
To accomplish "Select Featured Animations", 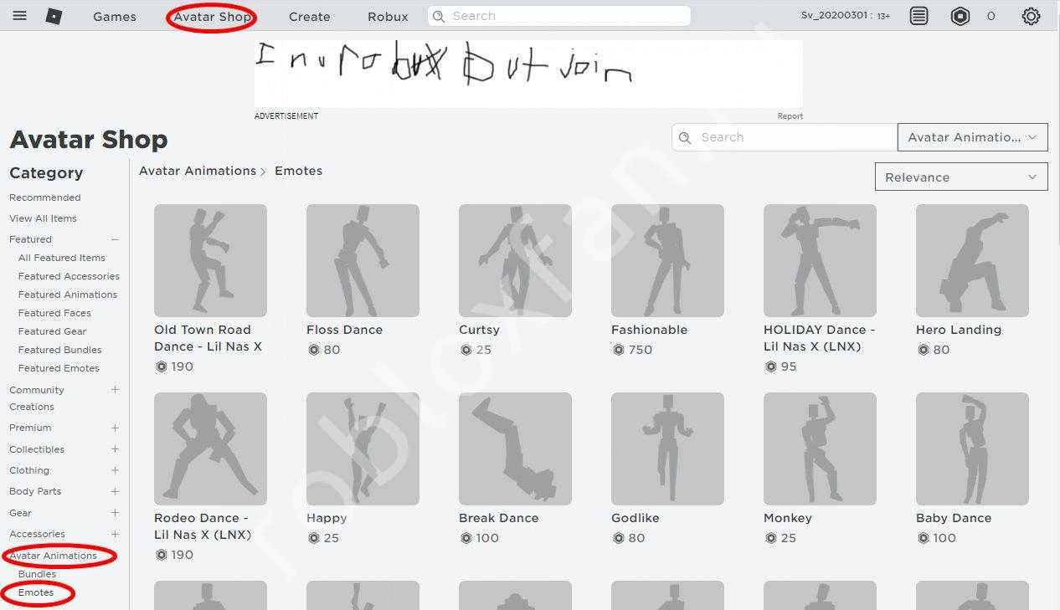I will pos(68,295).
